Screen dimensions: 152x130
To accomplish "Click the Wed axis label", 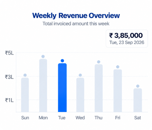I will pyautogui.click(x=80, y=118).
